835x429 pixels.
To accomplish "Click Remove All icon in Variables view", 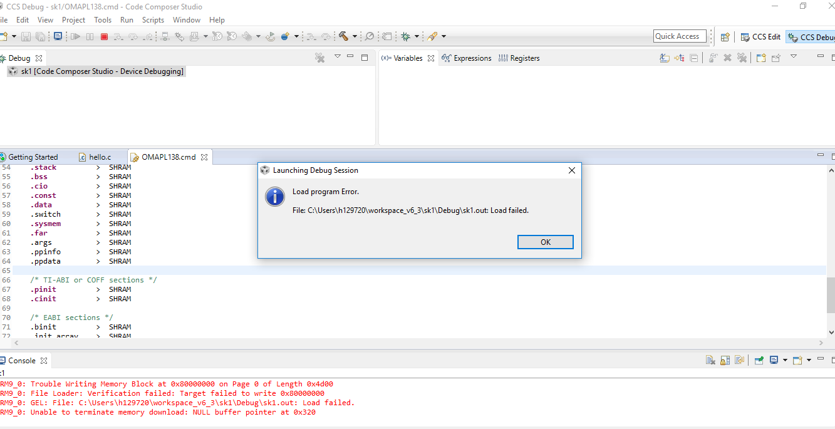I will [x=742, y=58].
